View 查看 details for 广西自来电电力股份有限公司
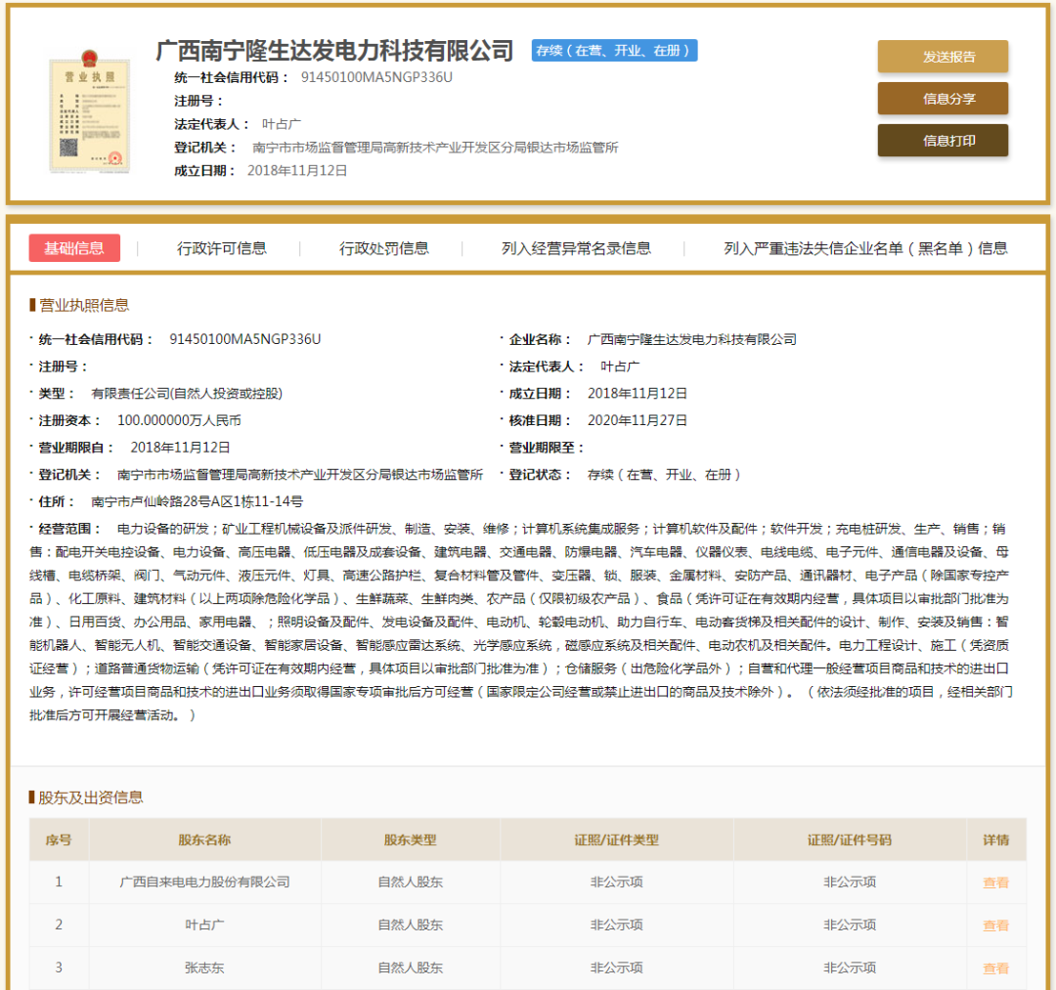Viewport: 1056px width, 990px height. click(x=994, y=882)
